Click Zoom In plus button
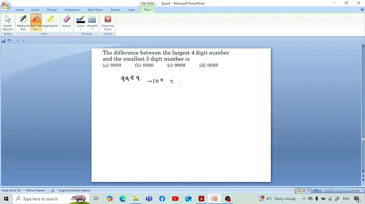This screenshot has width=365, height=204. (x=355, y=190)
